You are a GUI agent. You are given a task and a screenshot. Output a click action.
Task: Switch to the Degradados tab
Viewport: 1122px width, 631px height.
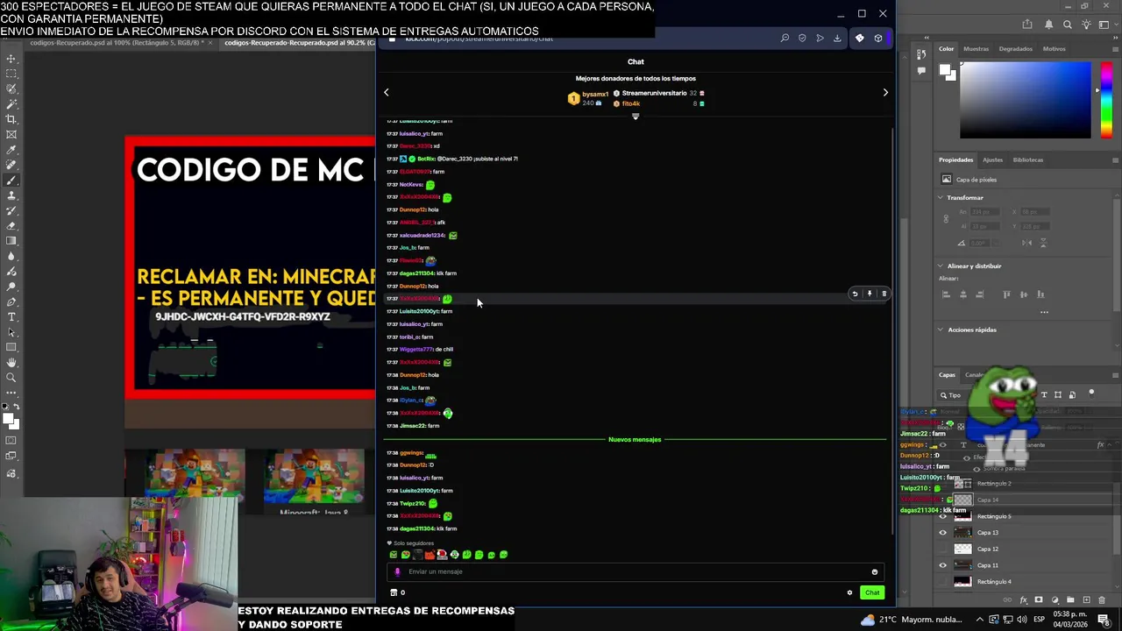pos(1016,49)
